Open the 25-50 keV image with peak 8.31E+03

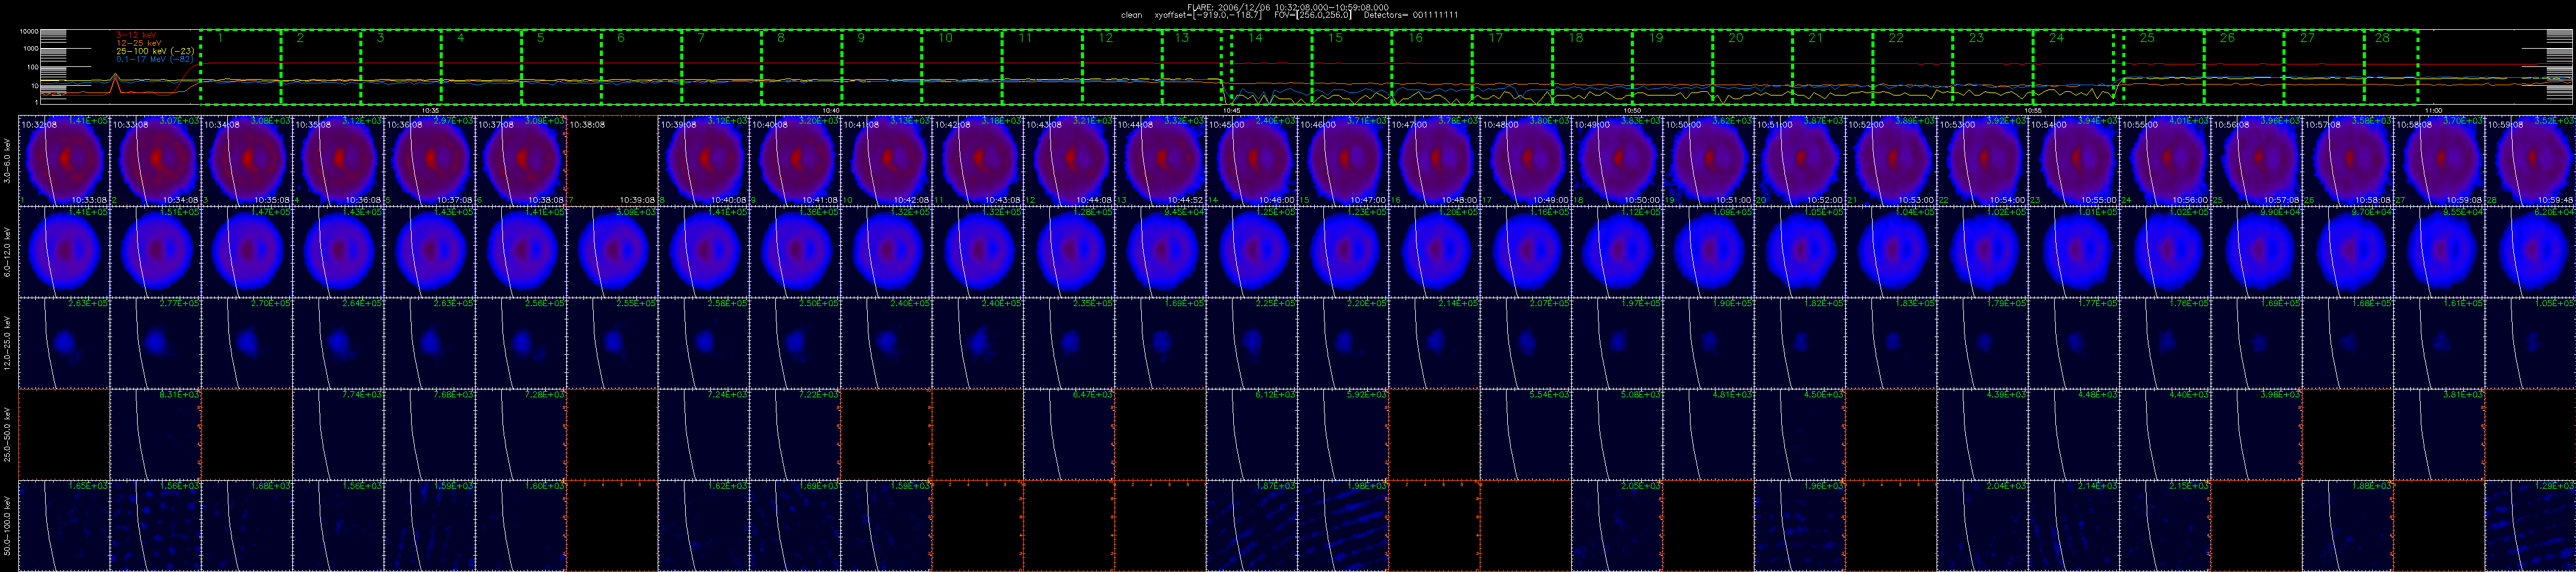pyautogui.click(x=156, y=434)
